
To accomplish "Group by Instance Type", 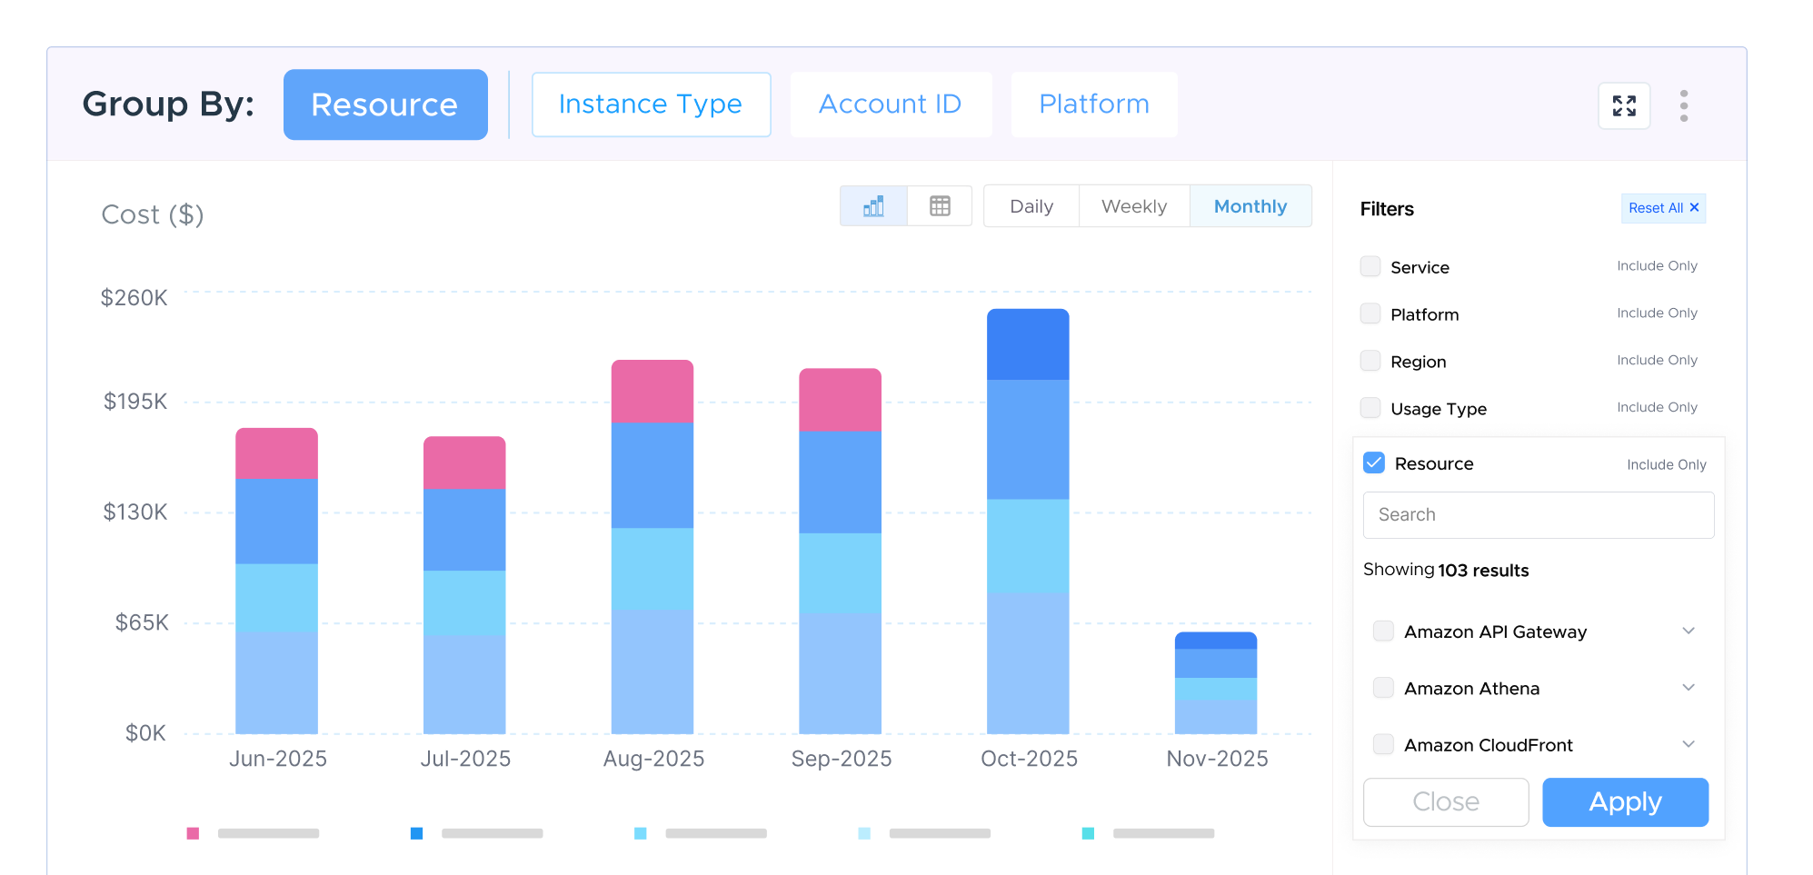I will (x=651, y=104).
